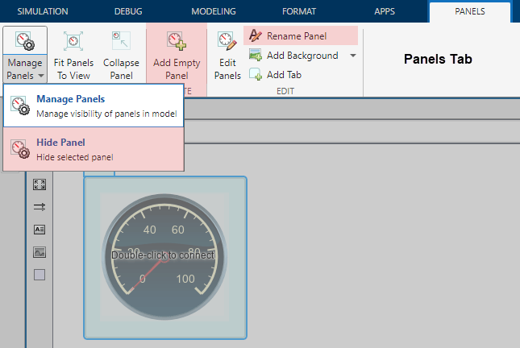Click the "Double-click to connect" gauge label
The image size is (520, 348).
pyautogui.click(x=163, y=255)
